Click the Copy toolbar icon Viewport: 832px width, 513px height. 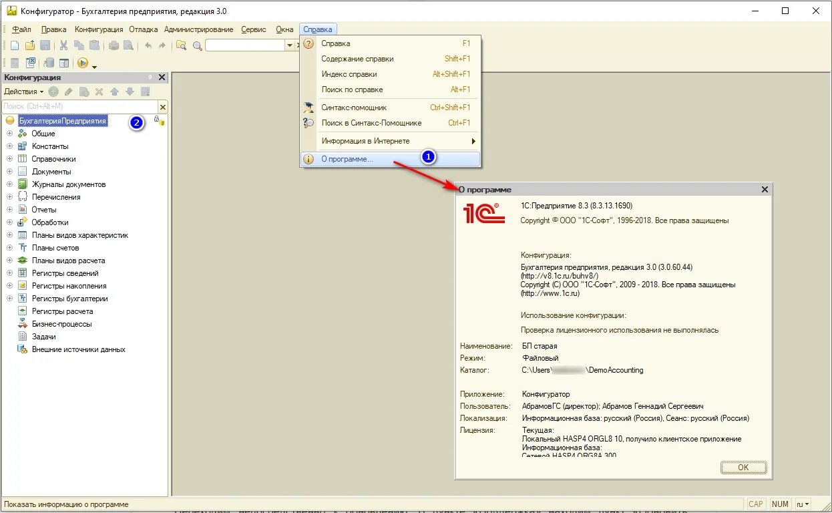pyautogui.click(x=79, y=45)
